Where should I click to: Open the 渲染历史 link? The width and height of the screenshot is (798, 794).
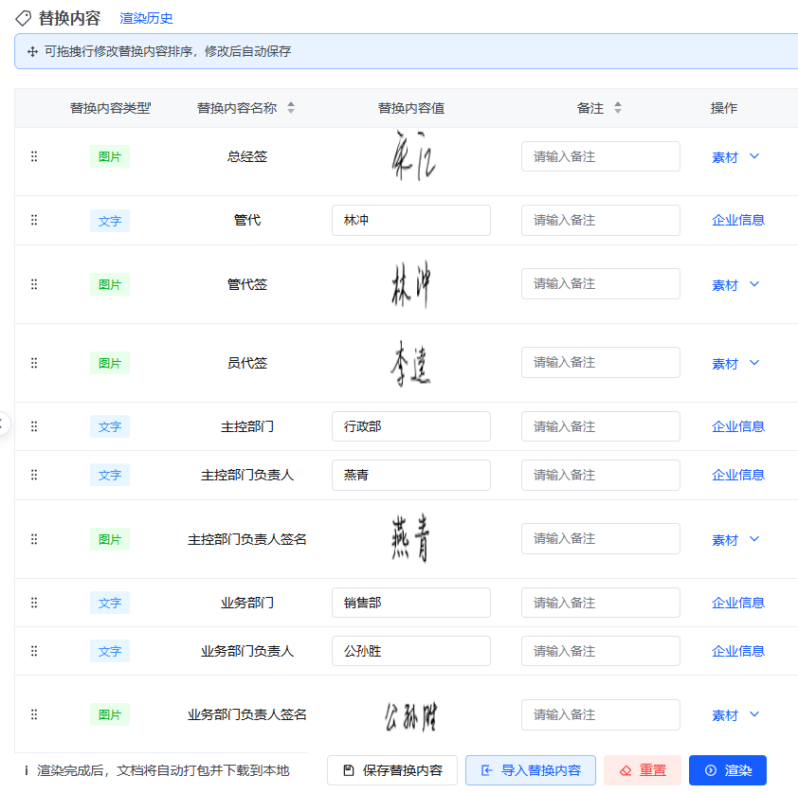[146, 18]
